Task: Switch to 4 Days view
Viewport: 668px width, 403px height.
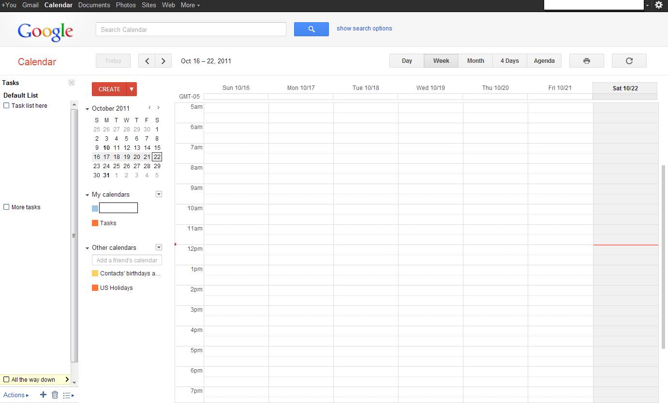Action: [510, 61]
